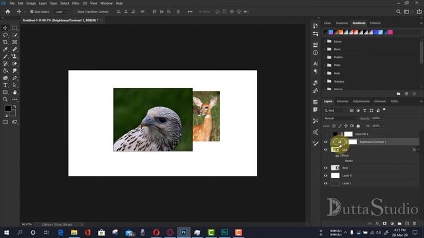Select the Hand tool

[15, 93]
